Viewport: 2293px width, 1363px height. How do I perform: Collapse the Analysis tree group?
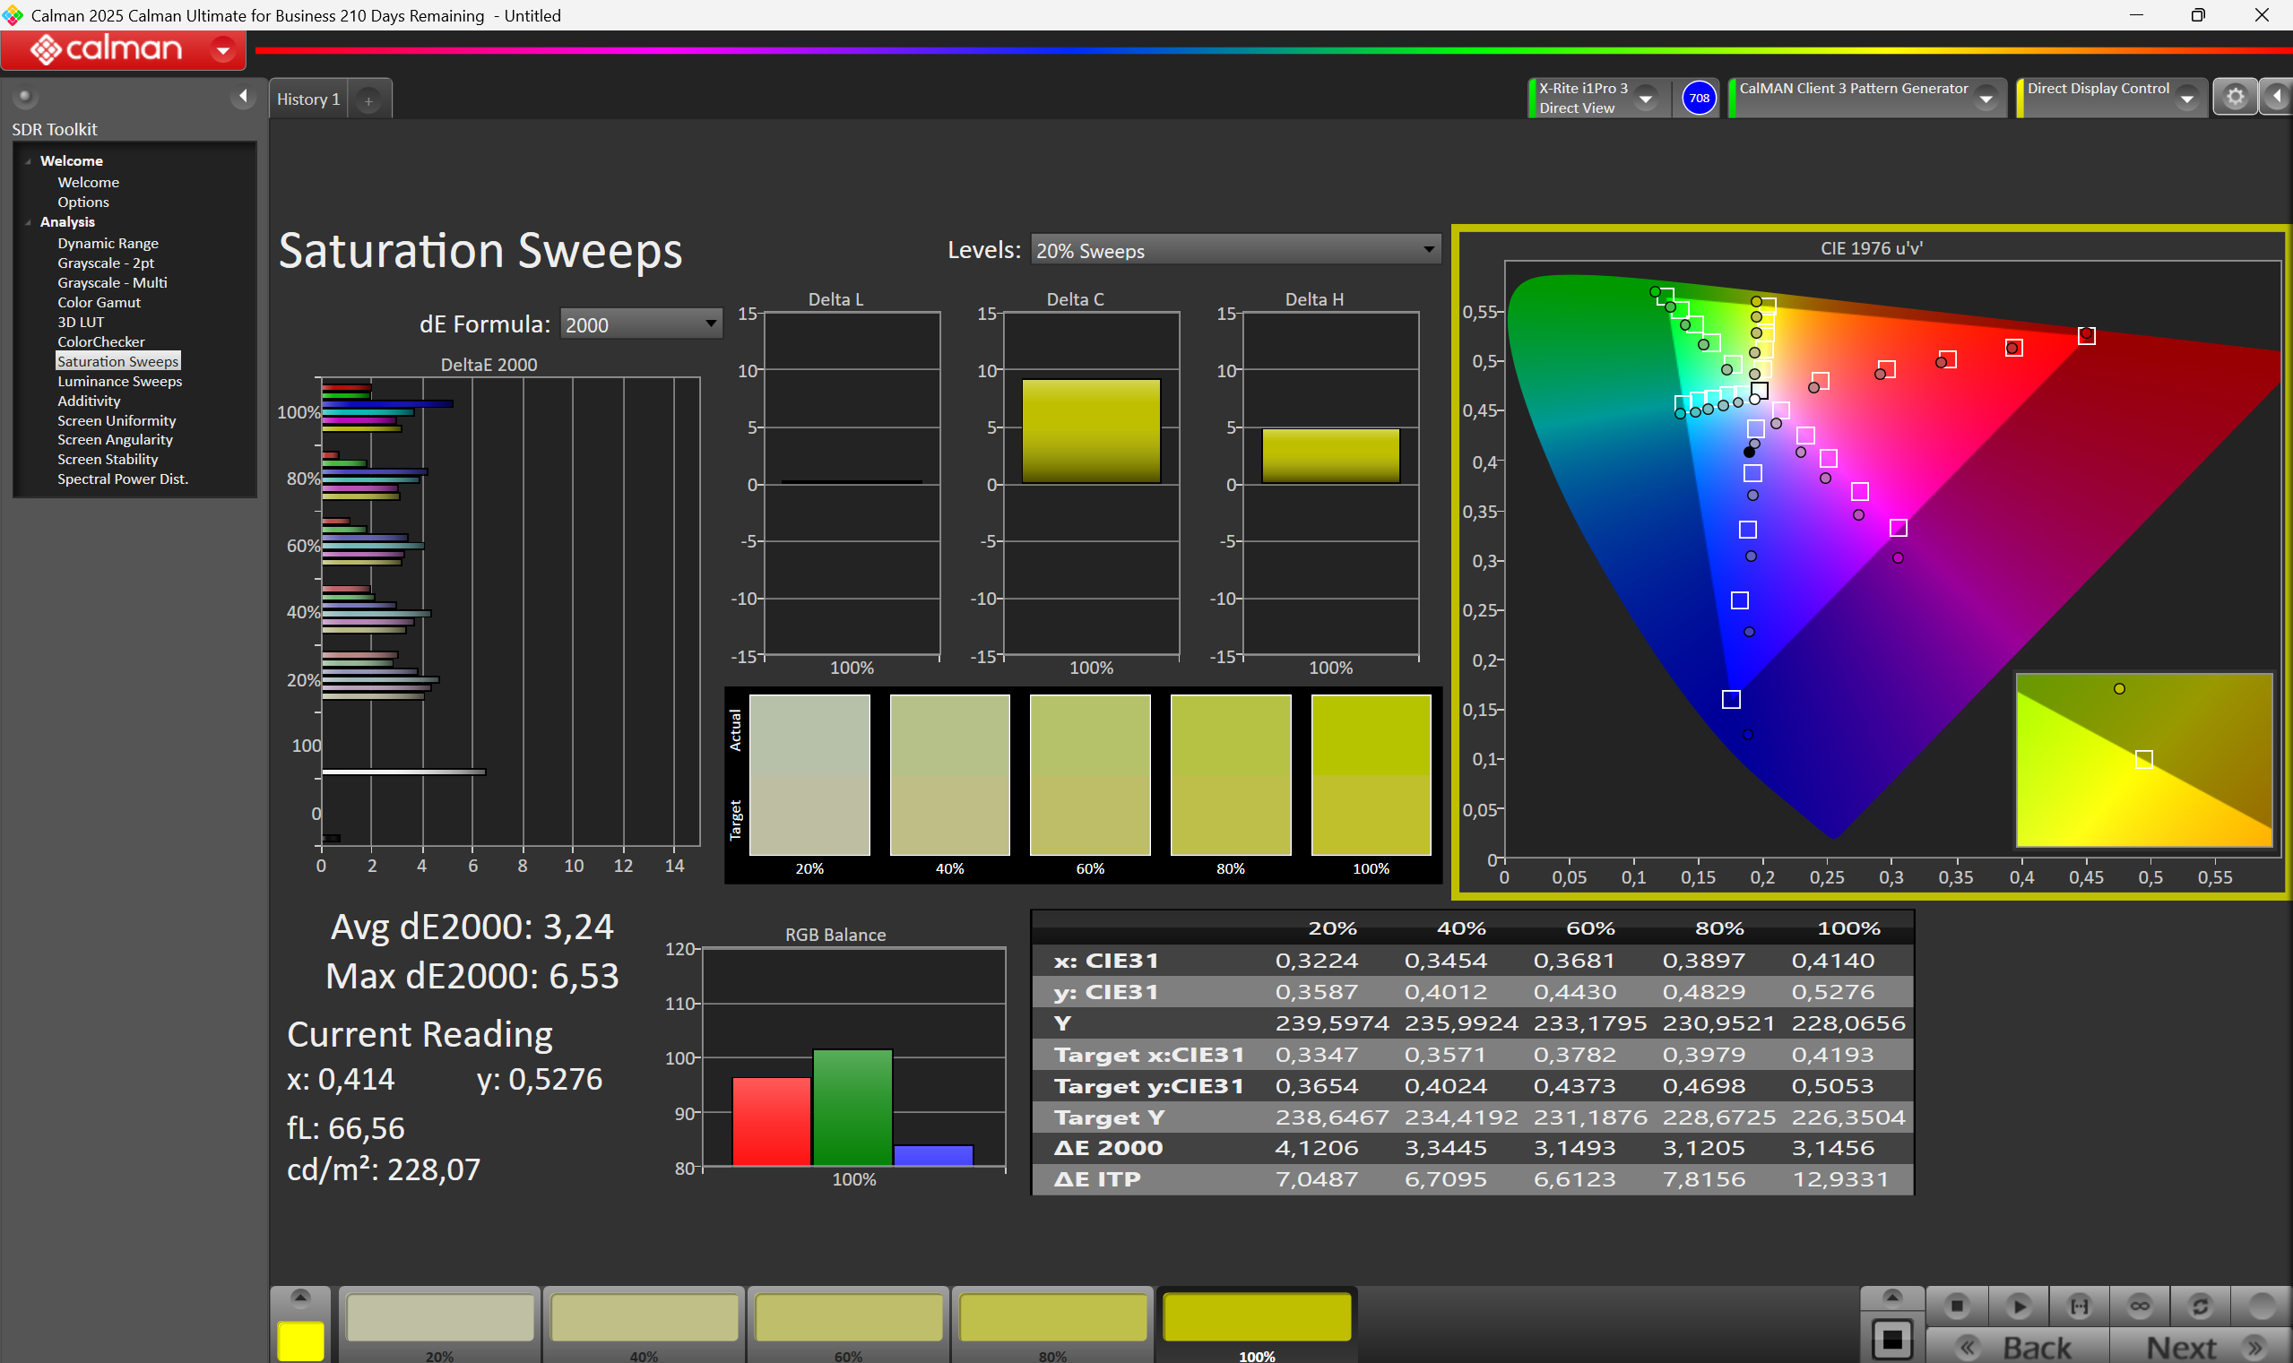pyautogui.click(x=29, y=222)
